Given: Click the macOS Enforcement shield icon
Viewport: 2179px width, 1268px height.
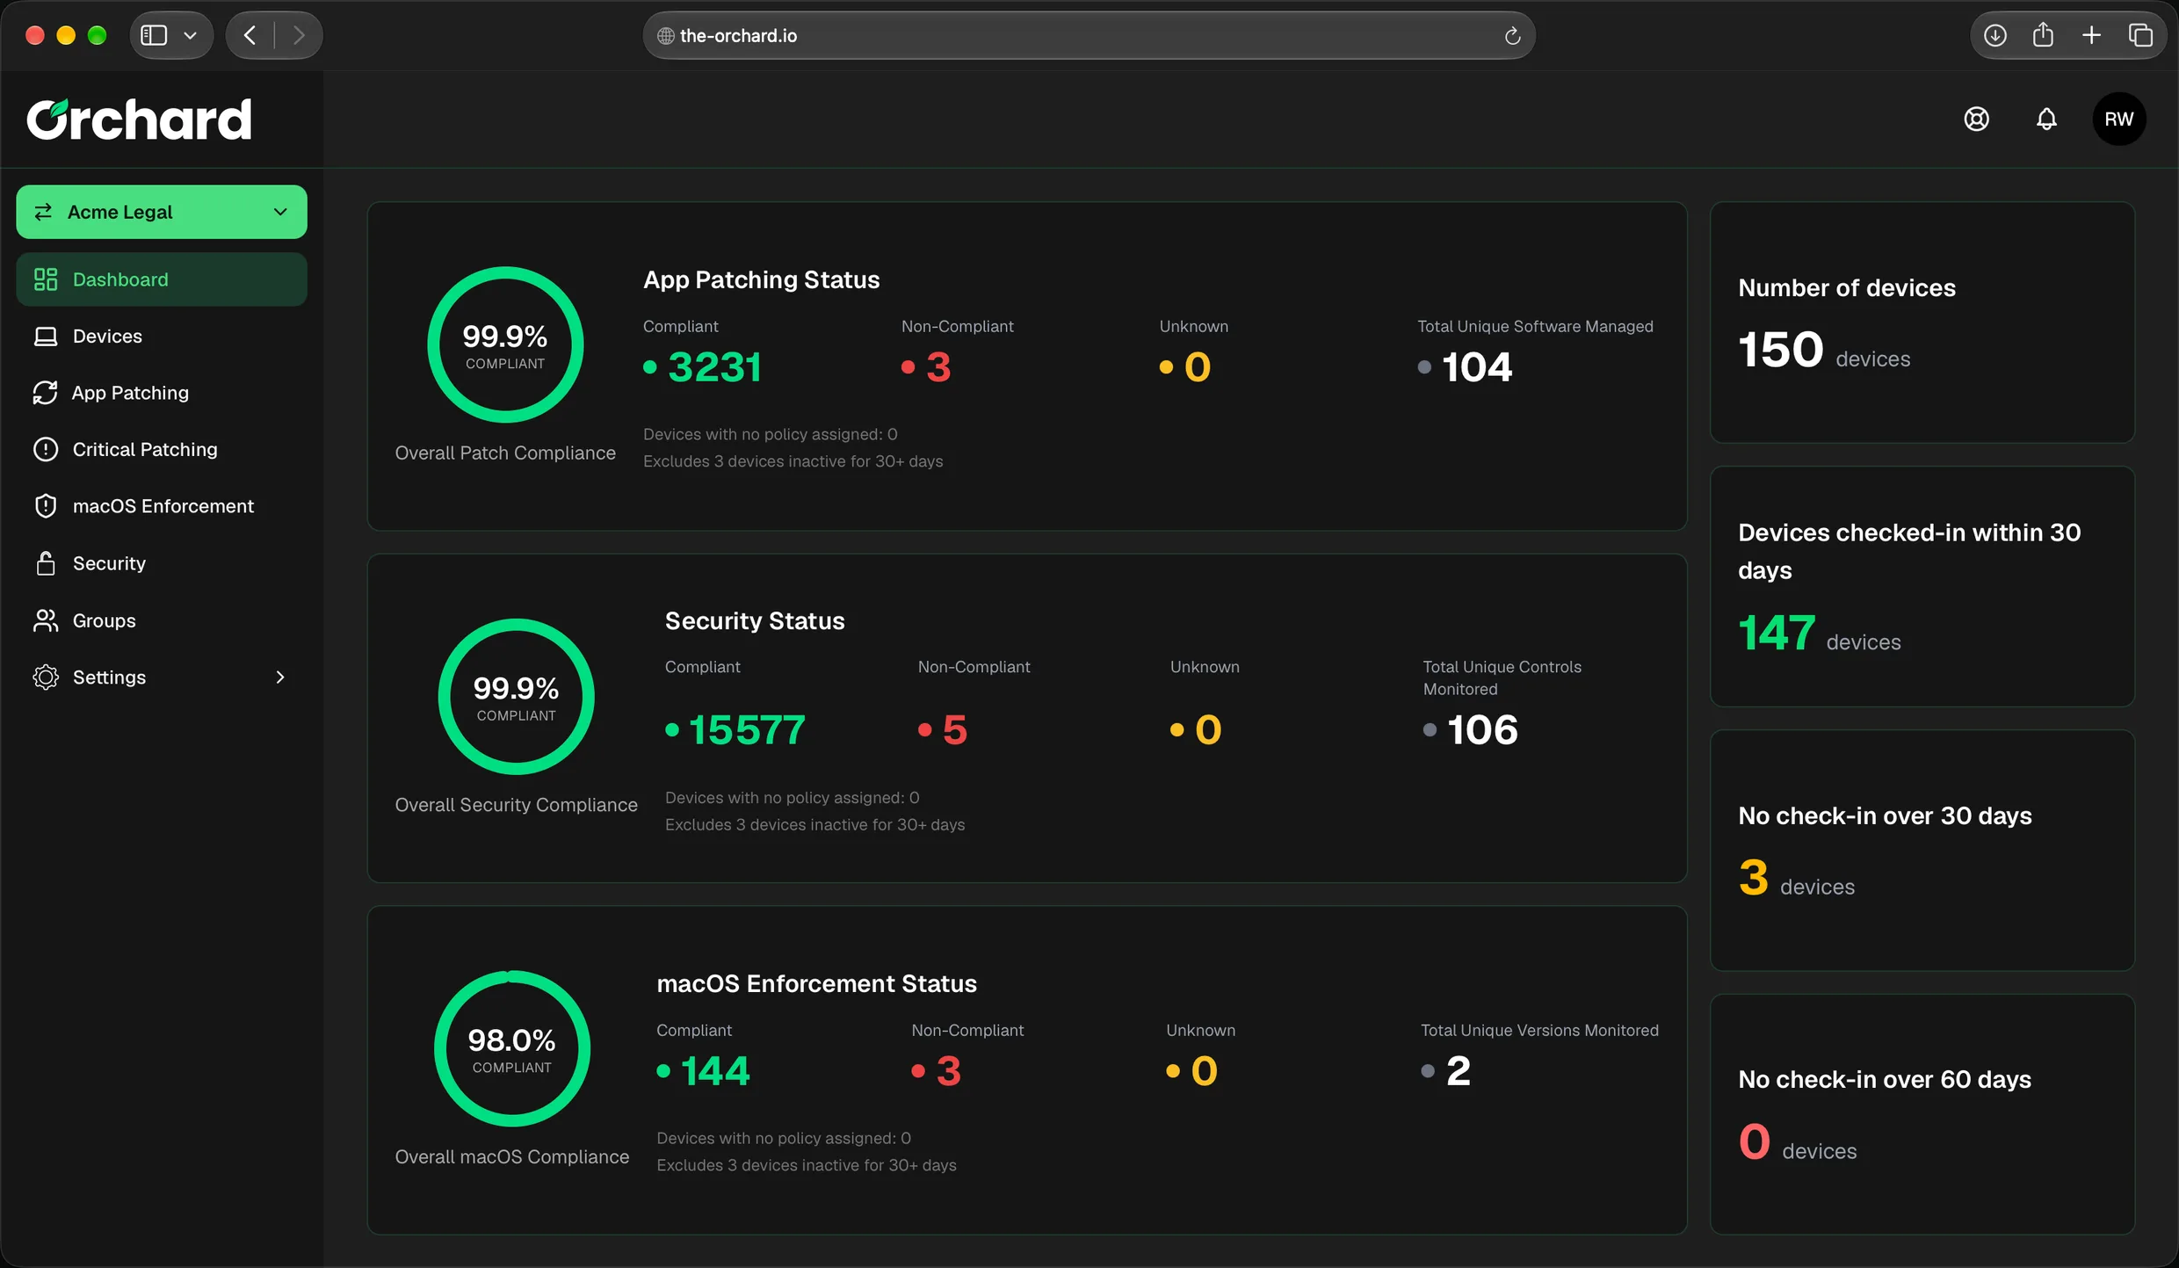Looking at the screenshot, I should 46,506.
